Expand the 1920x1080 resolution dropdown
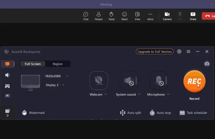The image size is (215, 139). (67, 76)
